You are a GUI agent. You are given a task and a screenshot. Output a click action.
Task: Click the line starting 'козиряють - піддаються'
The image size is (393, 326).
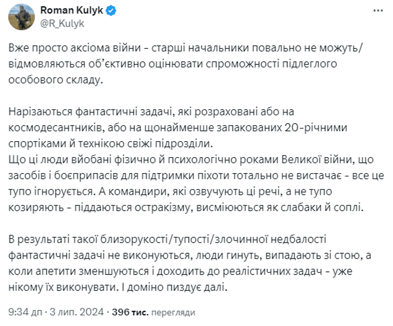(186, 205)
